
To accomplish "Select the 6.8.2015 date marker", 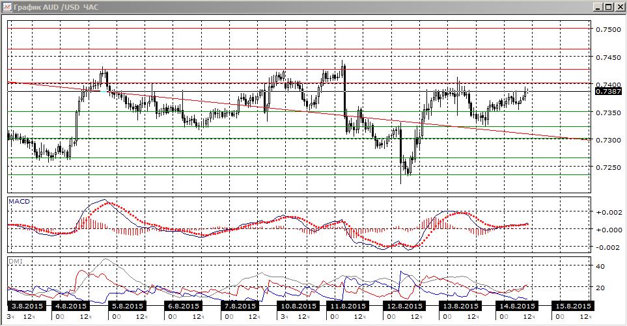I will point(184,306).
